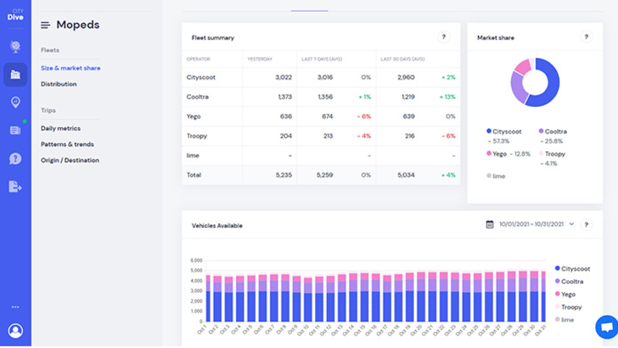The width and height of the screenshot is (618, 348).
Task: Toggle Cityscoot in the Vehicles Available legend
Action: point(572,269)
